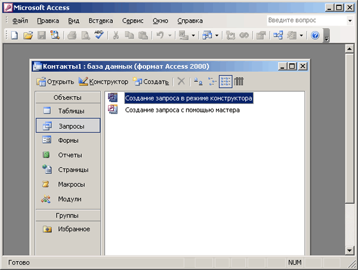Select 'Создание запроса в режиме конструктора'
Viewport: 358px width, 270px height.
[x=189, y=98]
